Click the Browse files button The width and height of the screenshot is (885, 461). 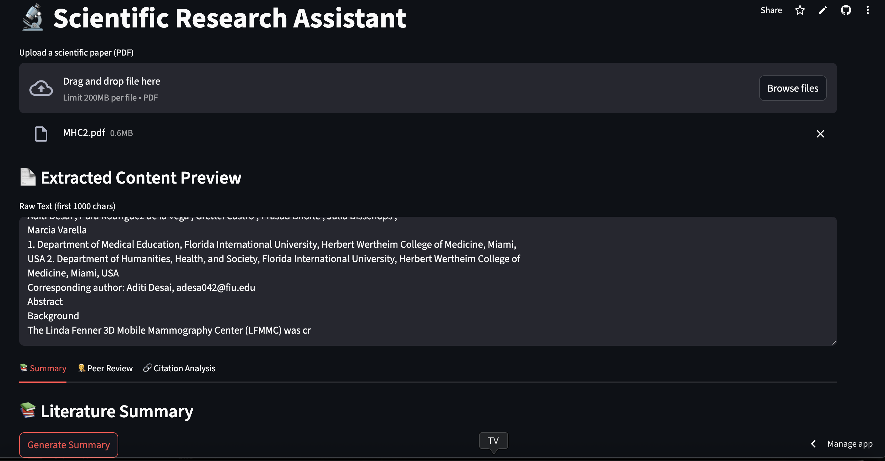793,88
